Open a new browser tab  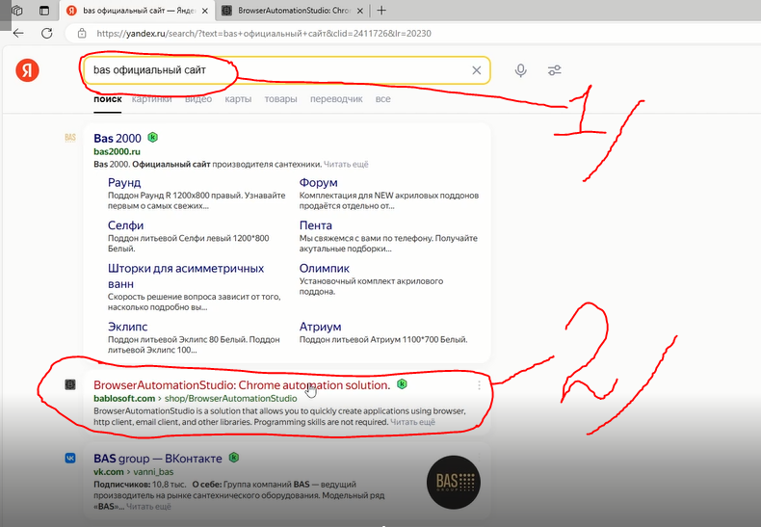381,11
